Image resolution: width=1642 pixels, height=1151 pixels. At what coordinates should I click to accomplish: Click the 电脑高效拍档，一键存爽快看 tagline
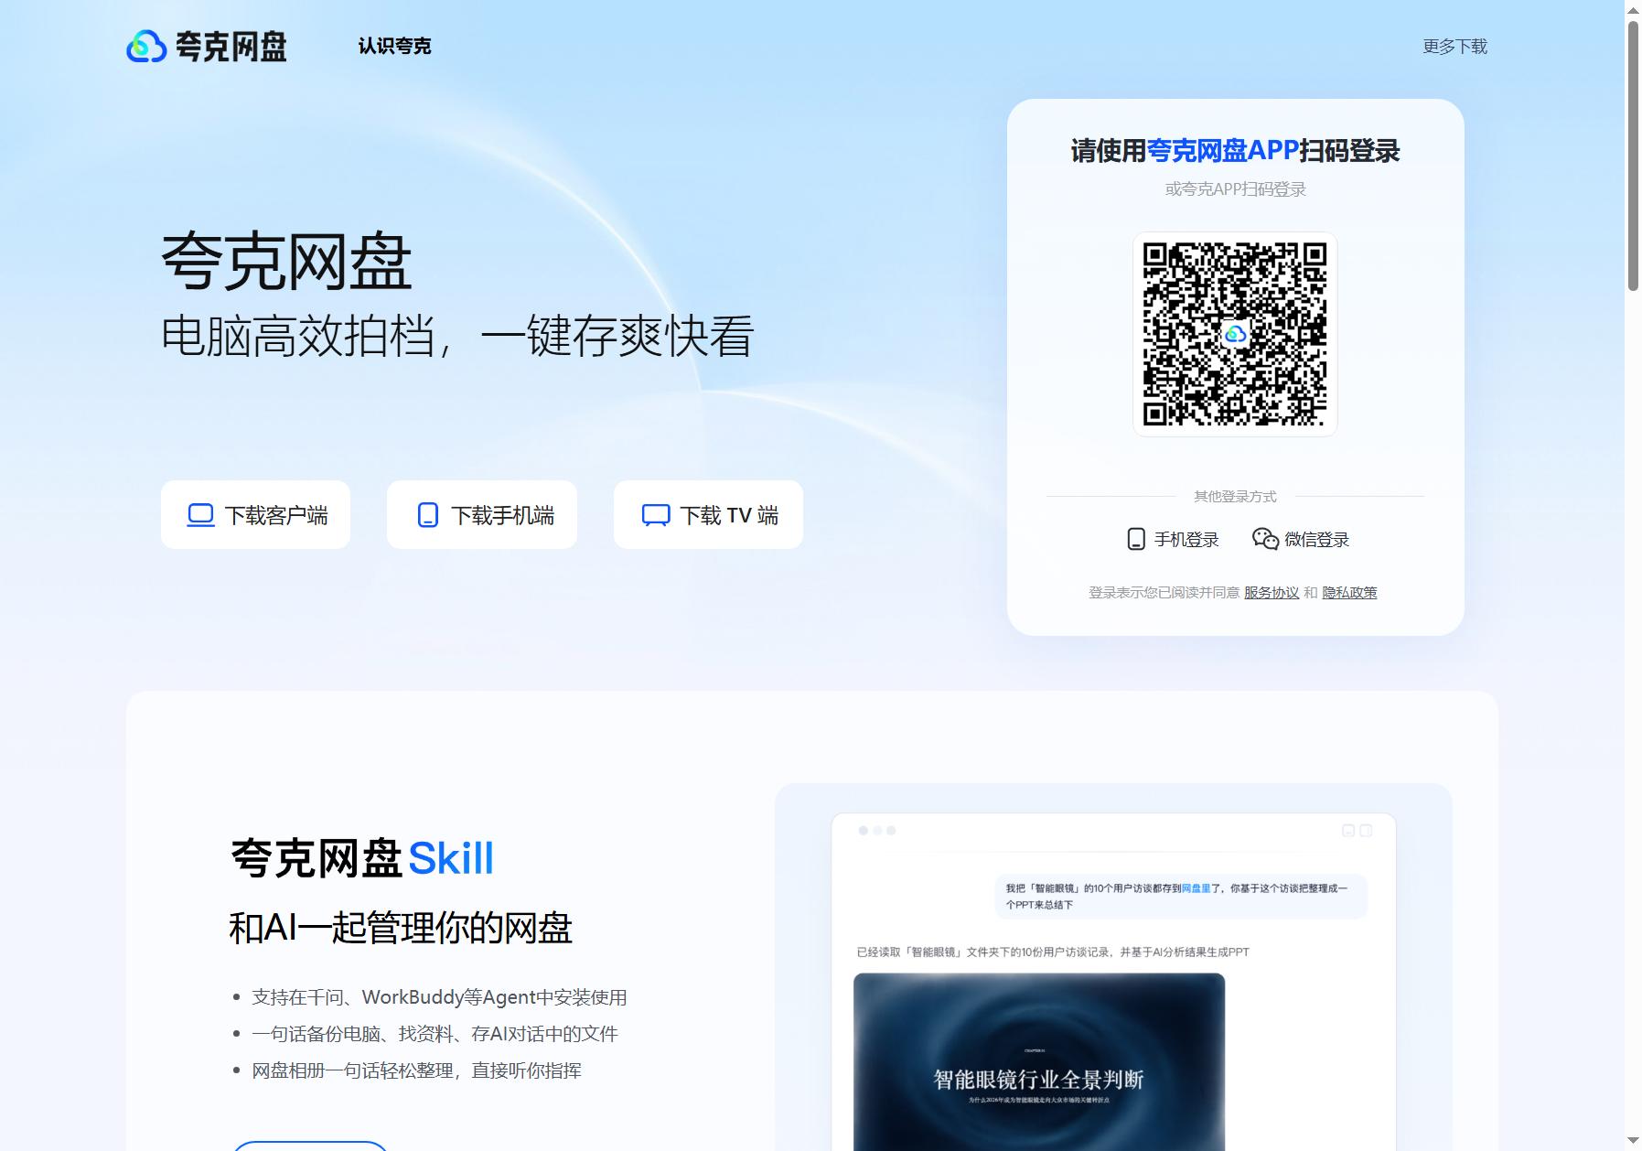pyautogui.click(x=457, y=336)
